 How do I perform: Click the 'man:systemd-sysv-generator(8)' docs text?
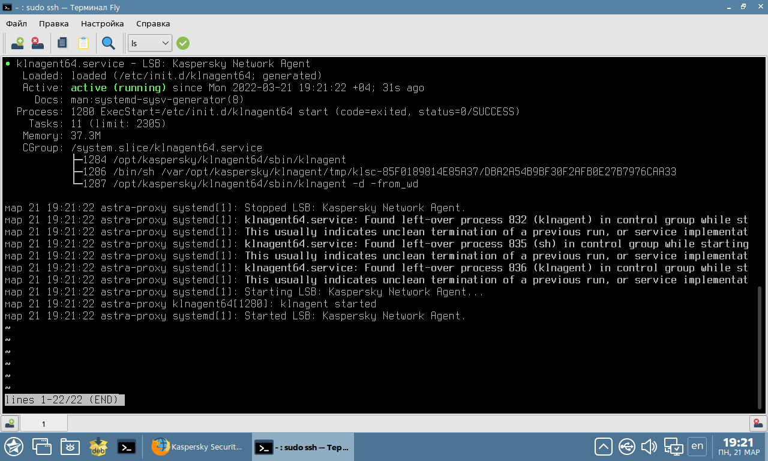pos(158,100)
